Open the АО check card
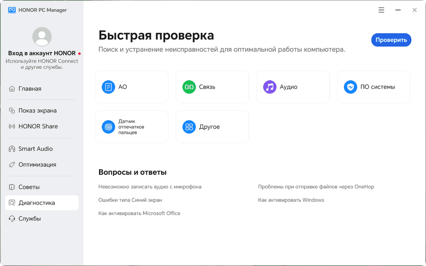Image resolution: width=426 pixels, height=266 pixels. tap(132, 87)
